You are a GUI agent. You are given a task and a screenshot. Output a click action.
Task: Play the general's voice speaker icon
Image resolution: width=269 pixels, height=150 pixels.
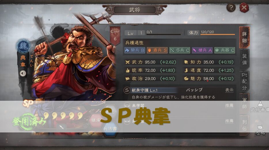click(23, 73)
